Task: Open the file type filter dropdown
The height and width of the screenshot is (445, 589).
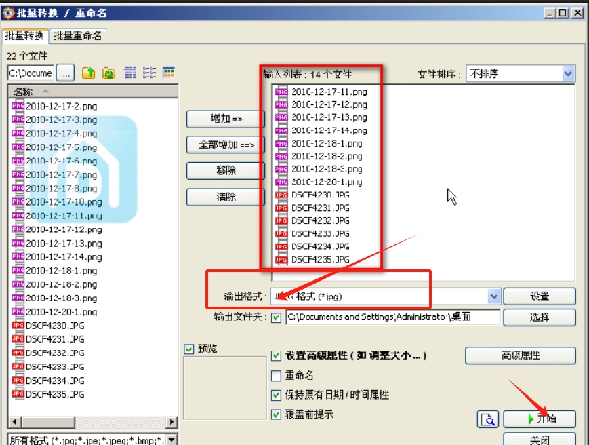Action: [x=171, y=440]
